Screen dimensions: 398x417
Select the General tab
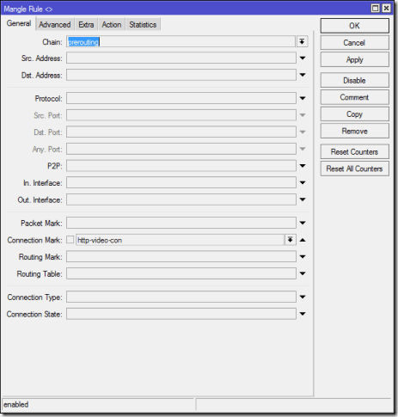[19, 23]
